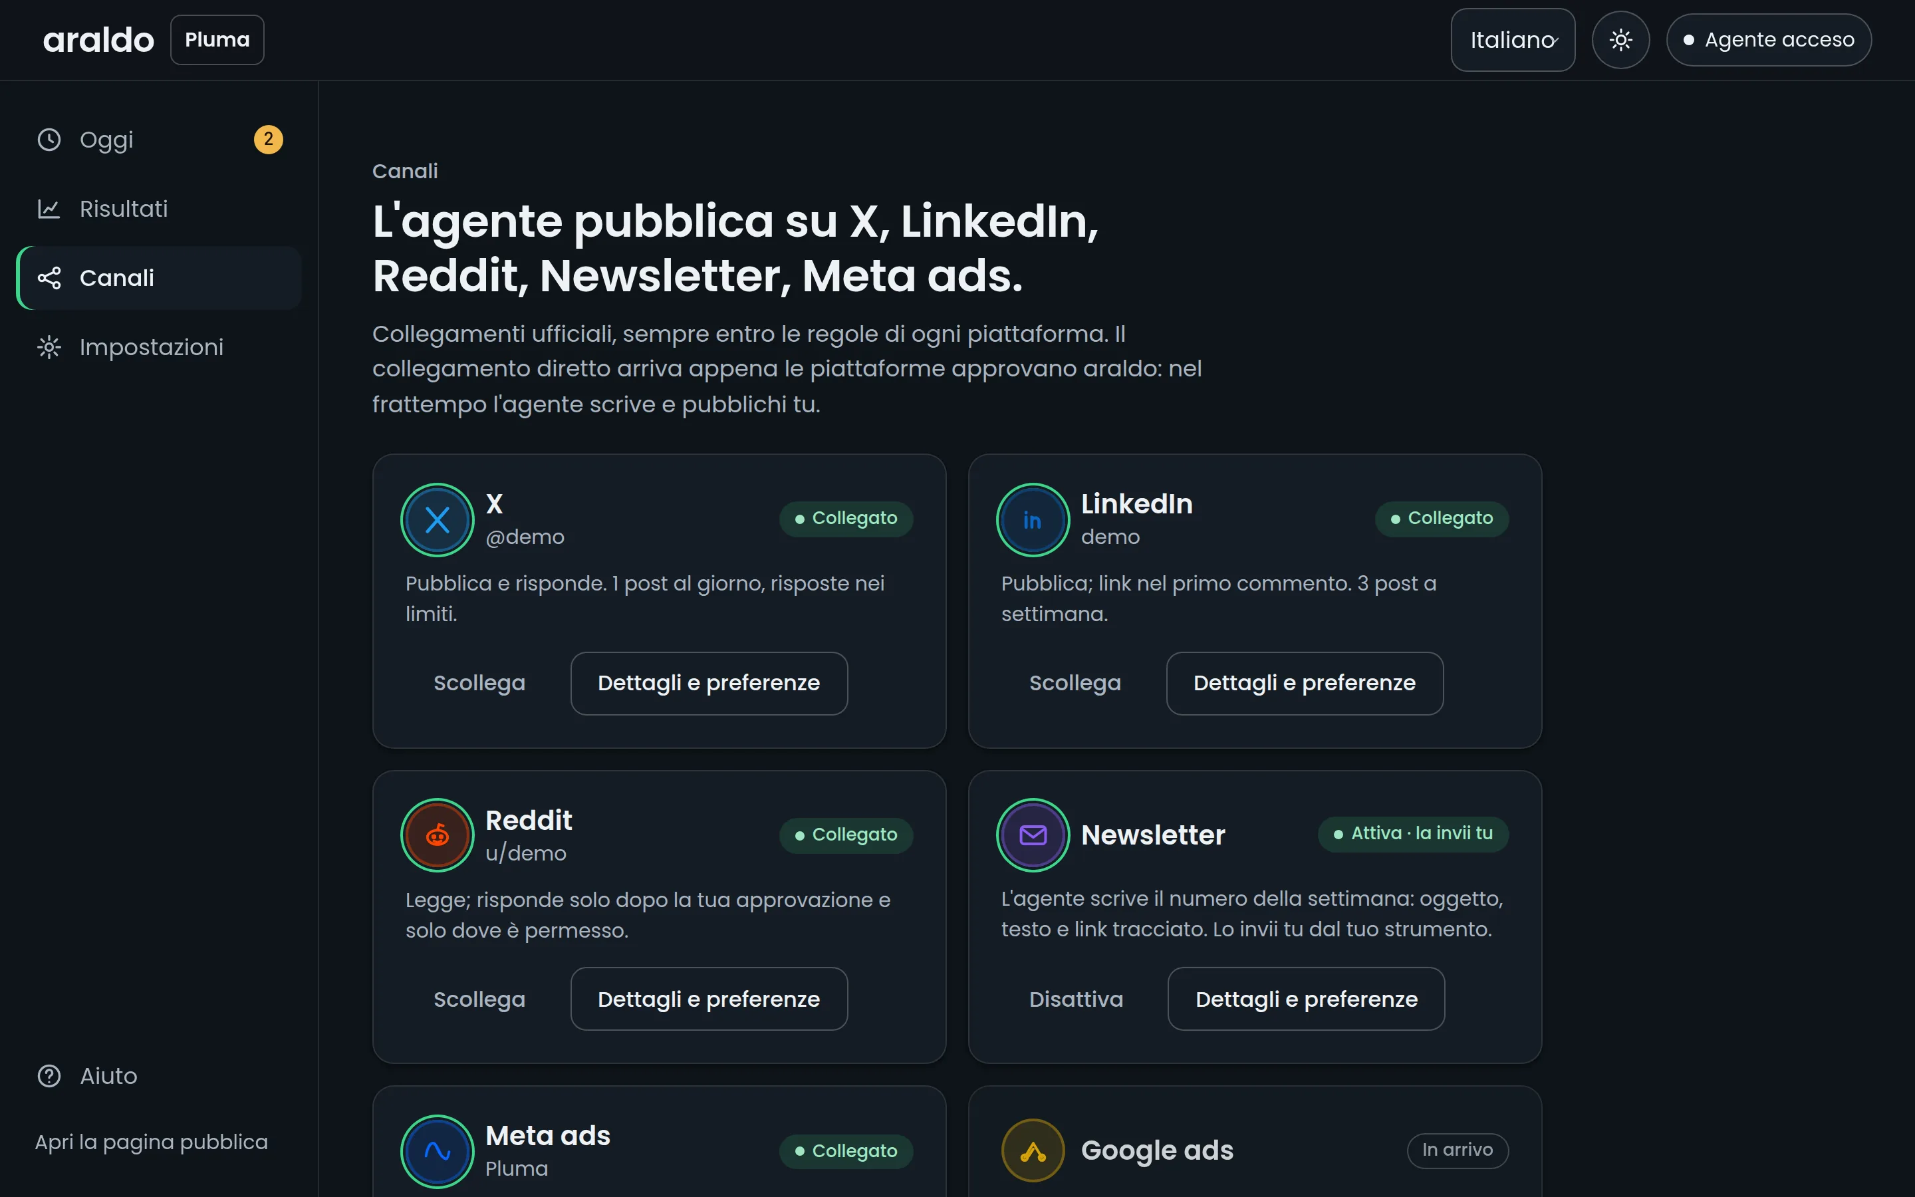This screenshot has height=1197, width=1915.
Task: Toggle the light theme sun icon
Action: 1620,40
